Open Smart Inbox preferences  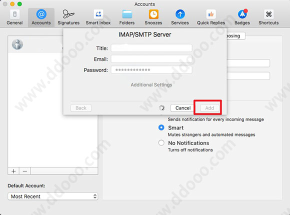coord(98,17)
